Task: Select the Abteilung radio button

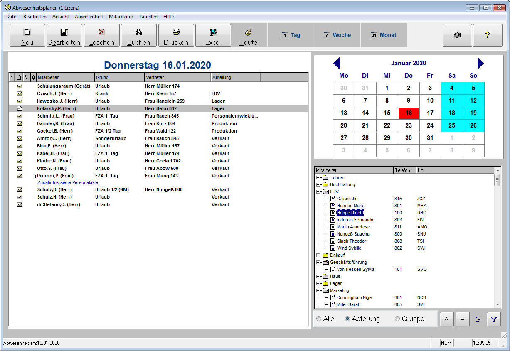Action: tap(347, 319)
